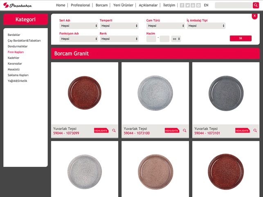Select Kadehler category
This screenshot has height=197, width=263.
click(x=13, y=58)
